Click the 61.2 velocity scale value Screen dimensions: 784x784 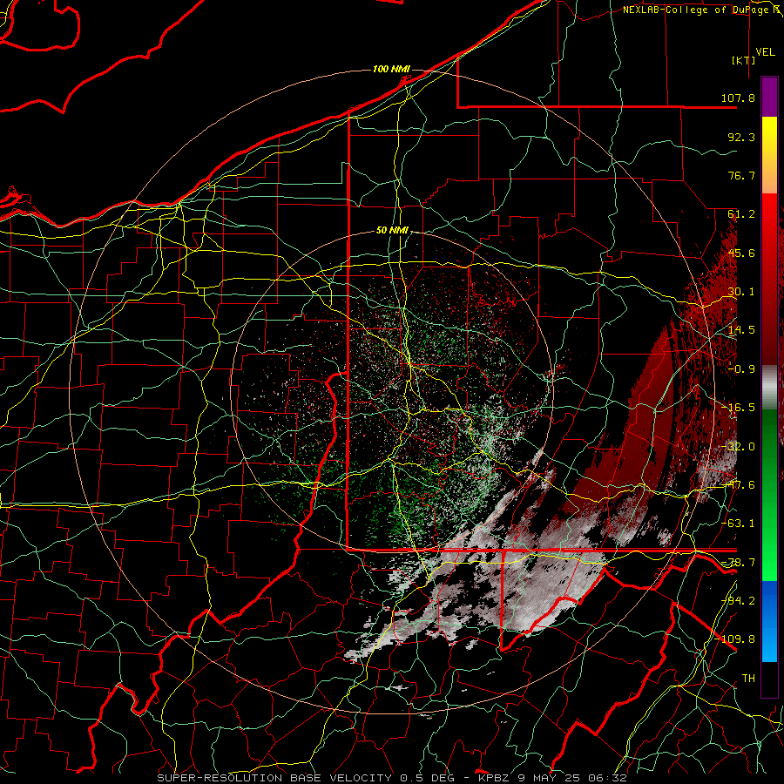click(x=741, y=214)
